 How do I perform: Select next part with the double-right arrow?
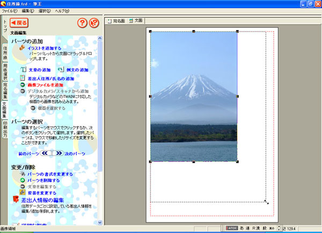(x=58, y=153)
